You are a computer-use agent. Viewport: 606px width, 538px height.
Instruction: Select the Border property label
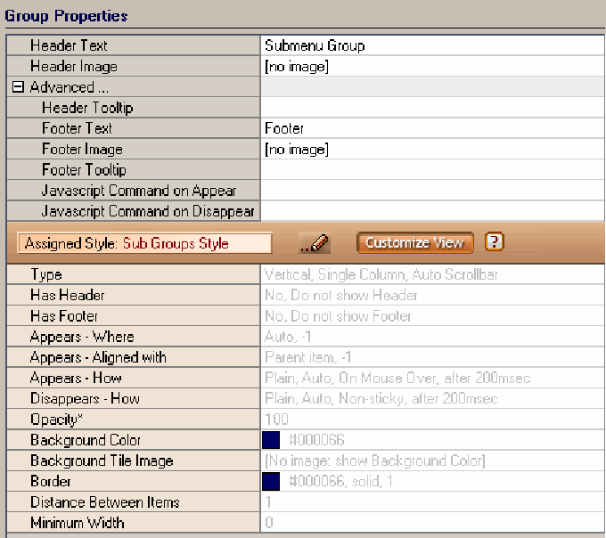[51, 482]
